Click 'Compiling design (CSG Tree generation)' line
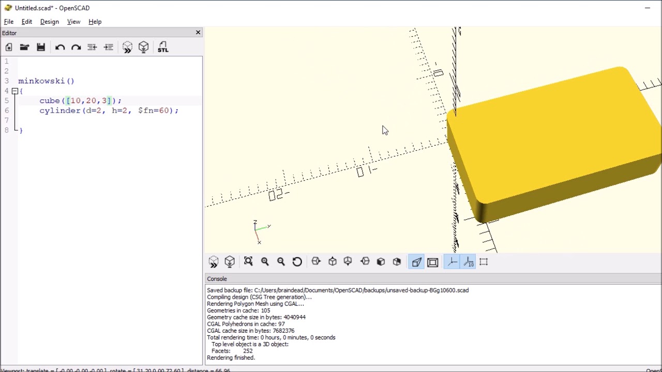Screen dimensions: 662x372 tap(259, 297)
